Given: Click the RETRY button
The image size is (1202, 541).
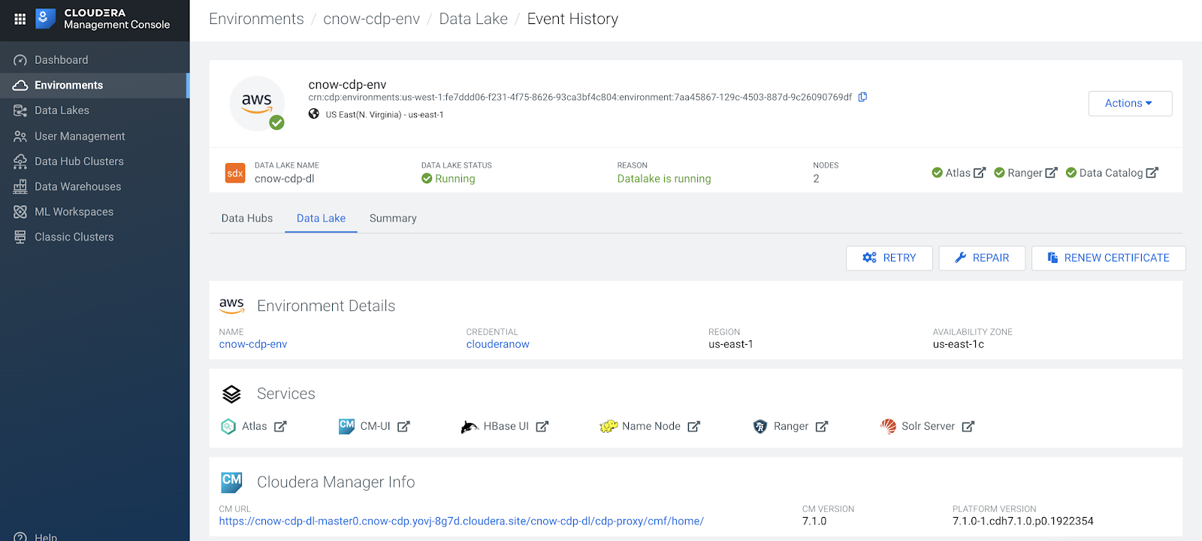Looking at the screenshot, I should point(889,258).
